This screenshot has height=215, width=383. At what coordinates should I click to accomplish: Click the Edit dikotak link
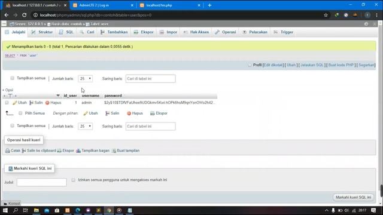(x=273, y=65)
